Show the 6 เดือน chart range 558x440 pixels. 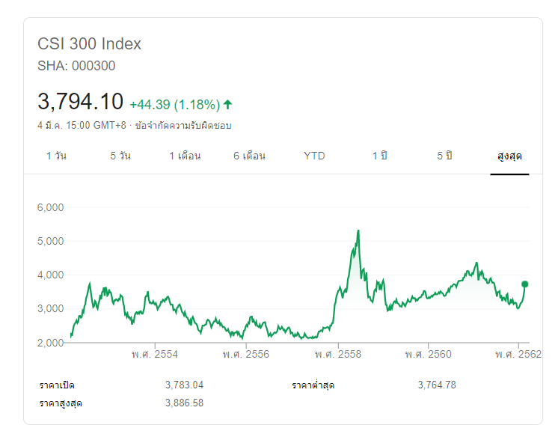[249, 156]
